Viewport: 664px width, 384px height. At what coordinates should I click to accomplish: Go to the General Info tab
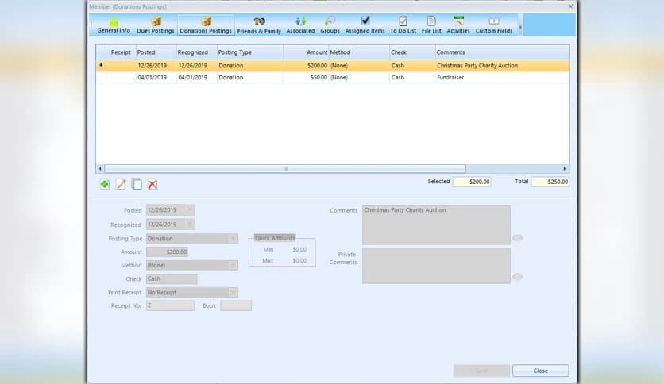click(x=114, y=25)
